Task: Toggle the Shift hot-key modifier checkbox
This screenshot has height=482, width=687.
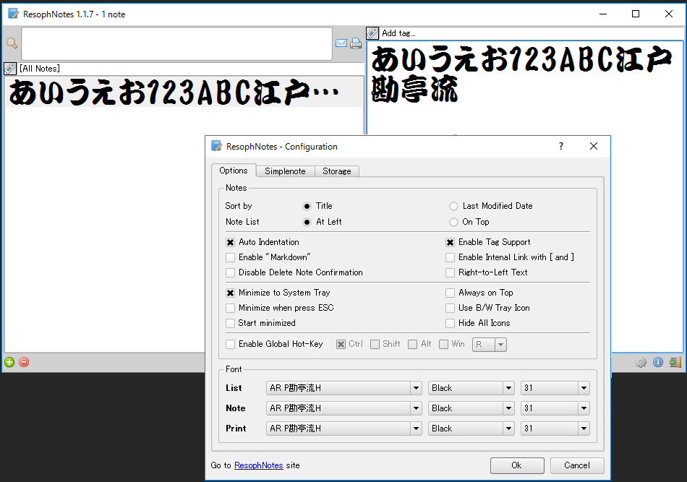Action: (x=375, y=345)
